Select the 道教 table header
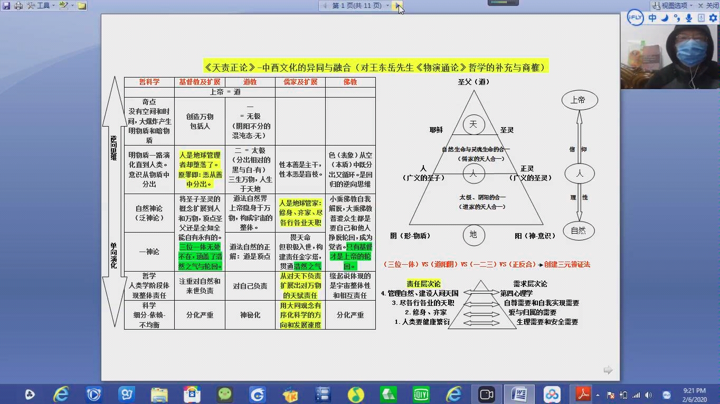Screen dimensions: 720x404 click(250, 82)
